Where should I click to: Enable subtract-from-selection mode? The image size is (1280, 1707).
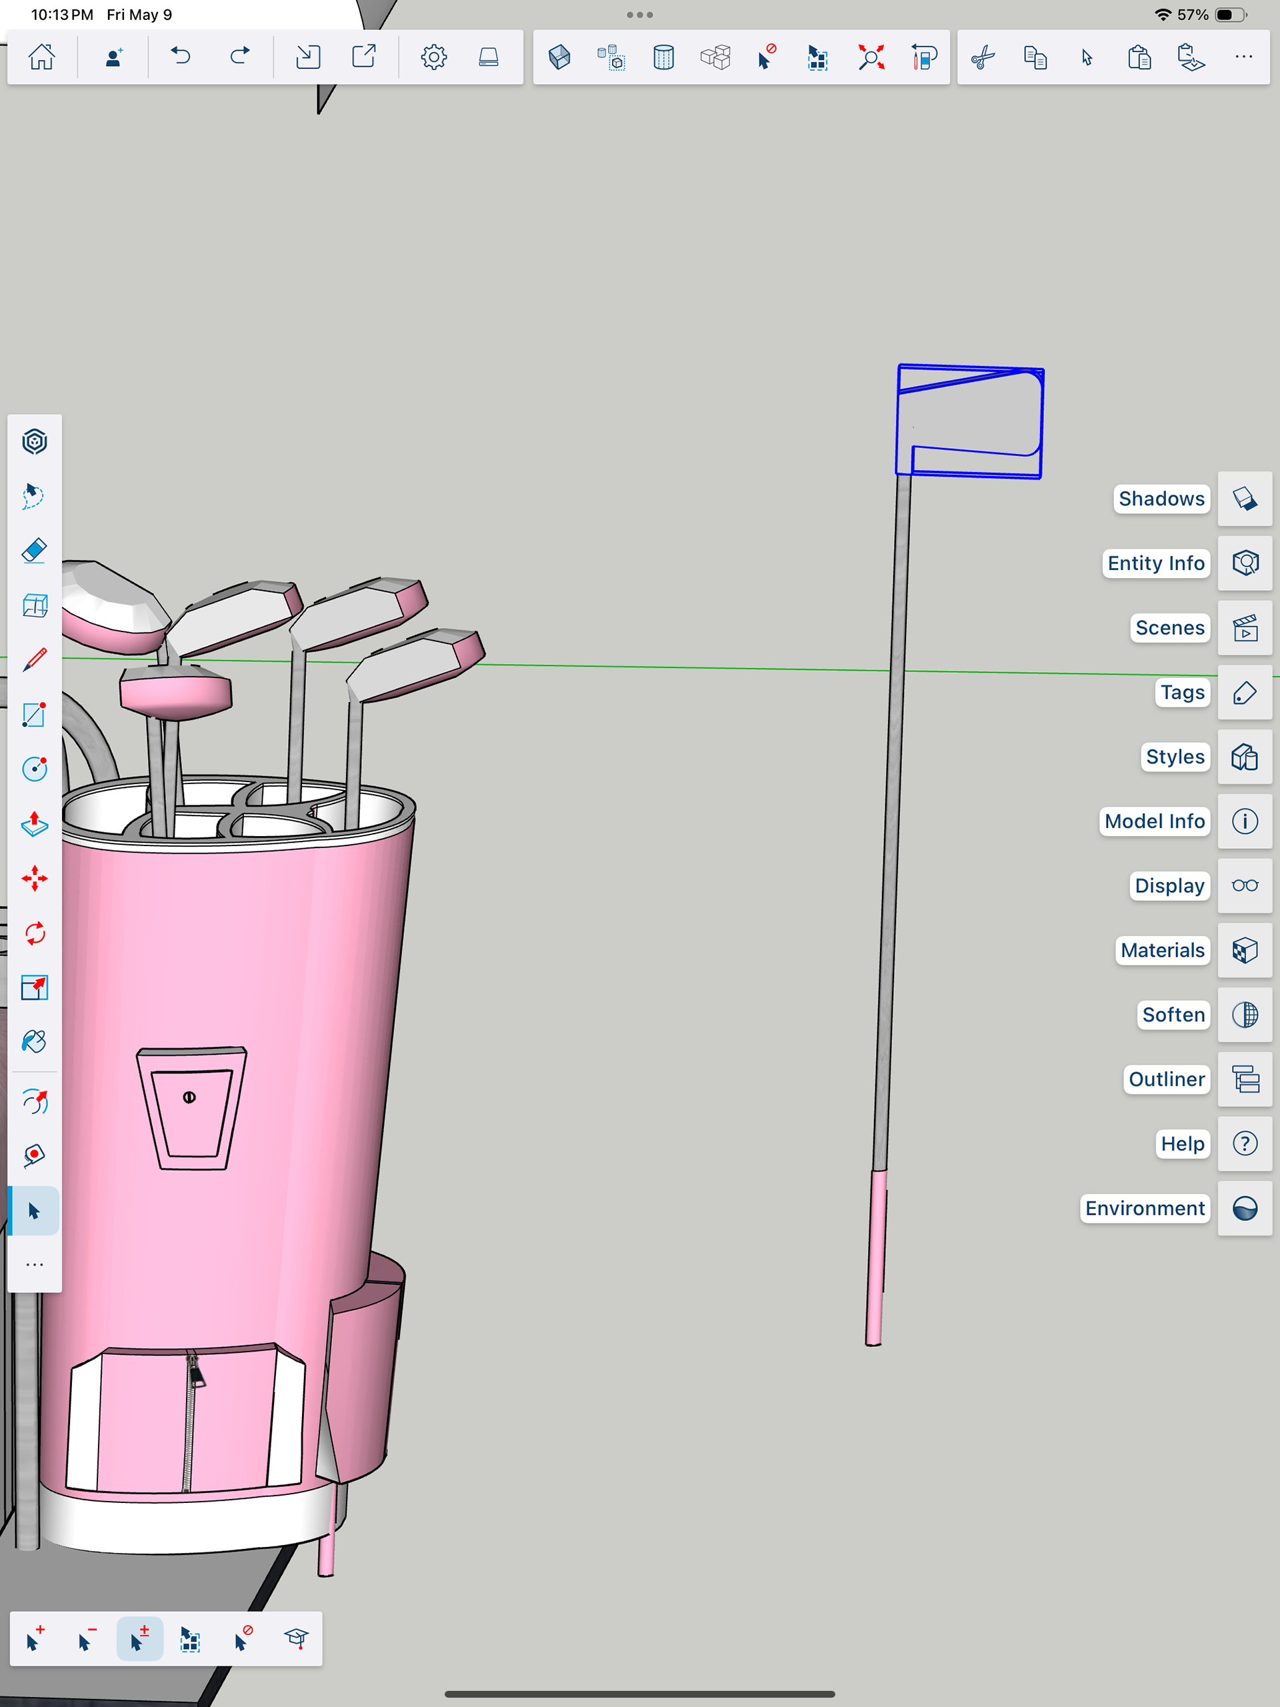[x=87, y=1638]
